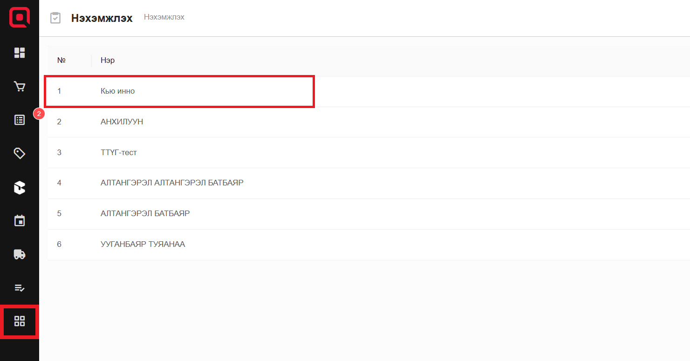Select row number 5 АЛТАНГЭРЭЛ БАТБАЯР
Screen dimensions: 690x361
tap(145, 214)
